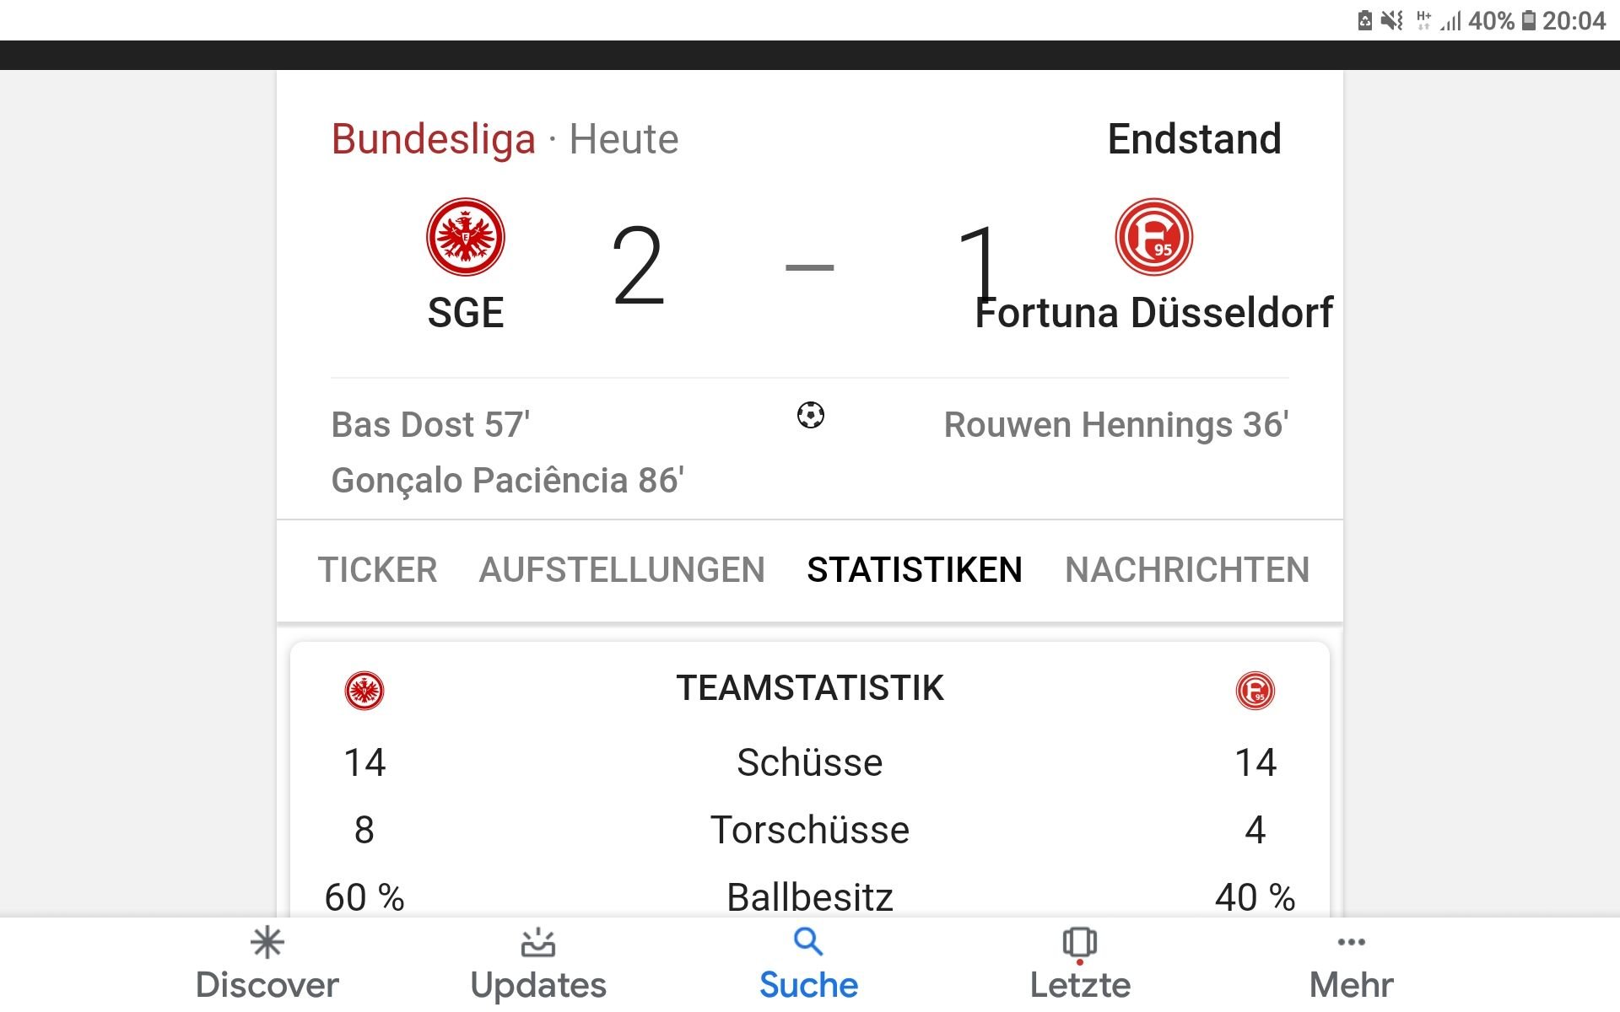Image resolution: width=1620 pixels, height=1012 pixels.
Task: Switch to the AUFSTELLUNGEN tab
Action: click(622, 570)
